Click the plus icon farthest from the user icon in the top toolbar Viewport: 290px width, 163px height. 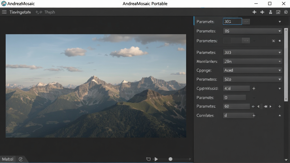click(254, 12)
